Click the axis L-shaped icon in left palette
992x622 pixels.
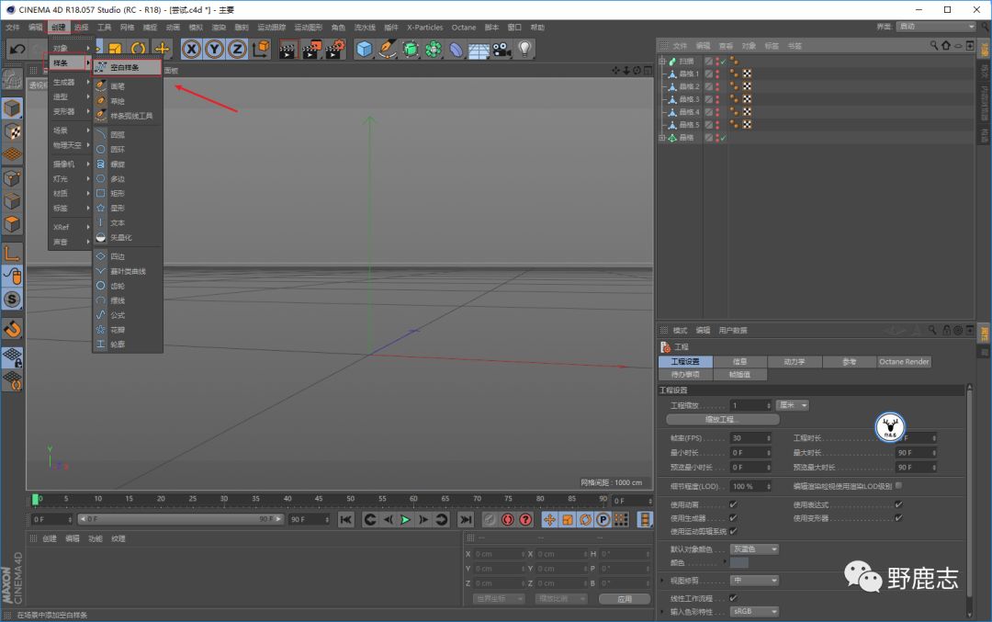pos(12,253)
